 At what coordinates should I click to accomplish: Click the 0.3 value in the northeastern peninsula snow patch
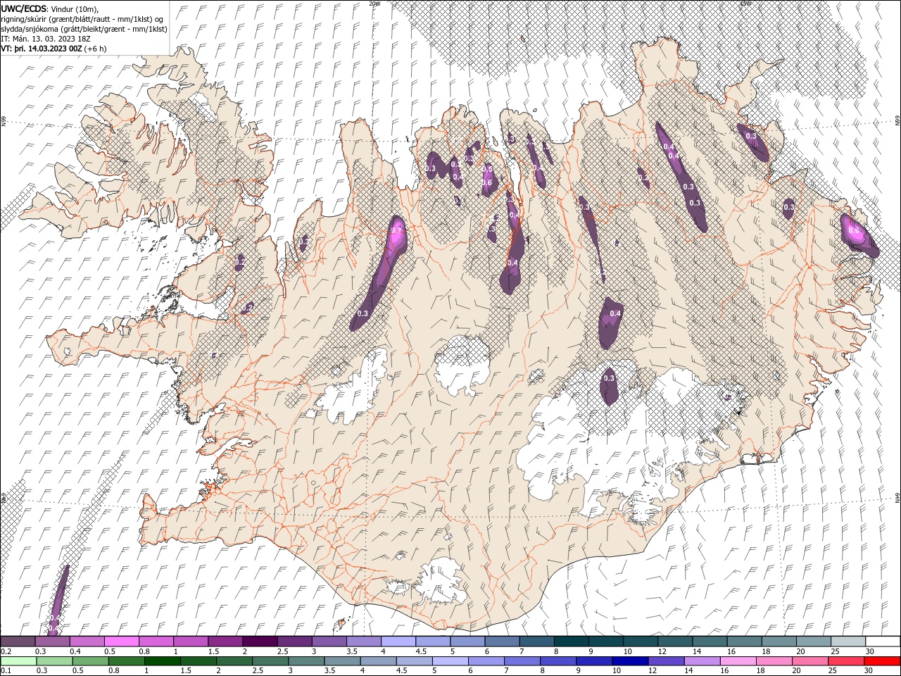pyautogui.click(x=751, y=137)
